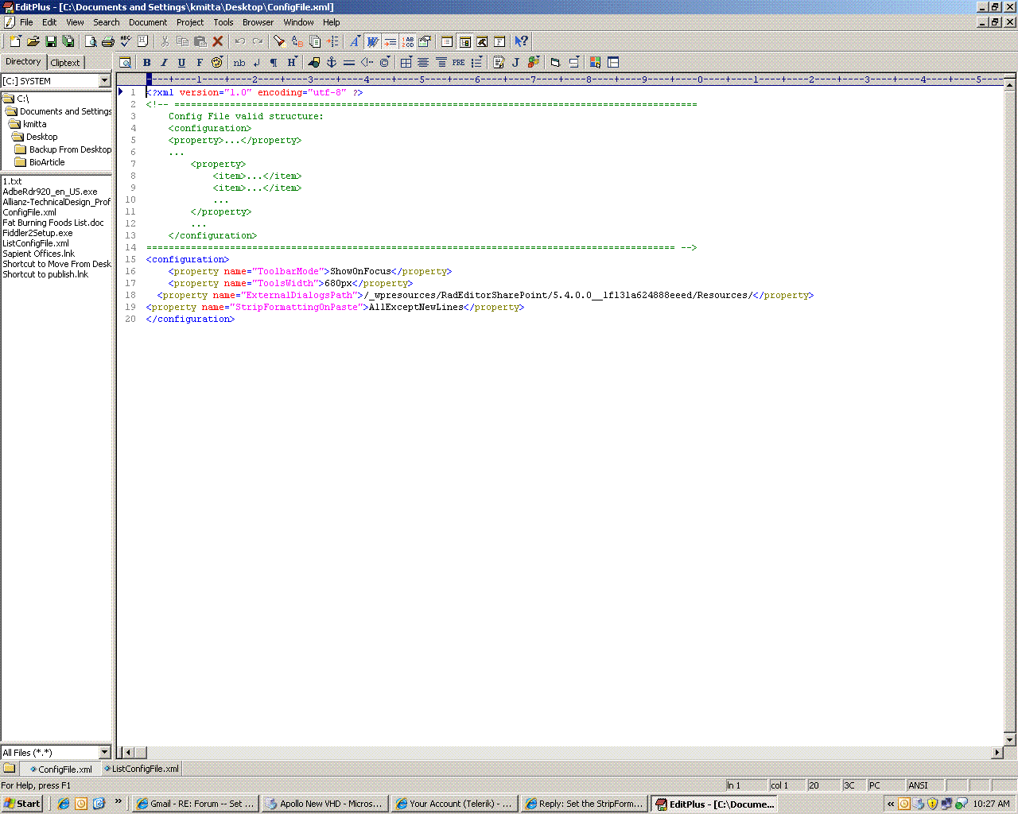Image resolution: width=1018 pixels, height=814 pixels.
Task: Insert an anchor with the anchor icon
Action: coord(332,62)
